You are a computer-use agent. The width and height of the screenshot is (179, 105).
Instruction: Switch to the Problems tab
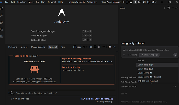(x=13, y=47)
